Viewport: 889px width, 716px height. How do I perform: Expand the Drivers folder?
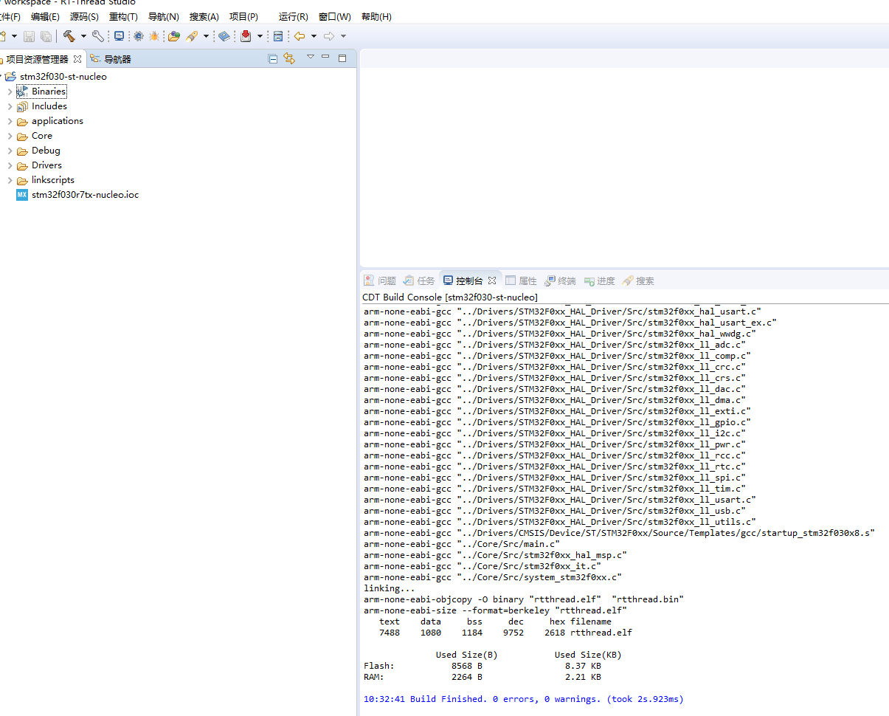pos(10,165)
